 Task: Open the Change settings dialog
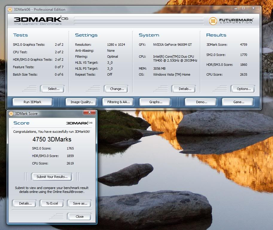tap(116, 89)
